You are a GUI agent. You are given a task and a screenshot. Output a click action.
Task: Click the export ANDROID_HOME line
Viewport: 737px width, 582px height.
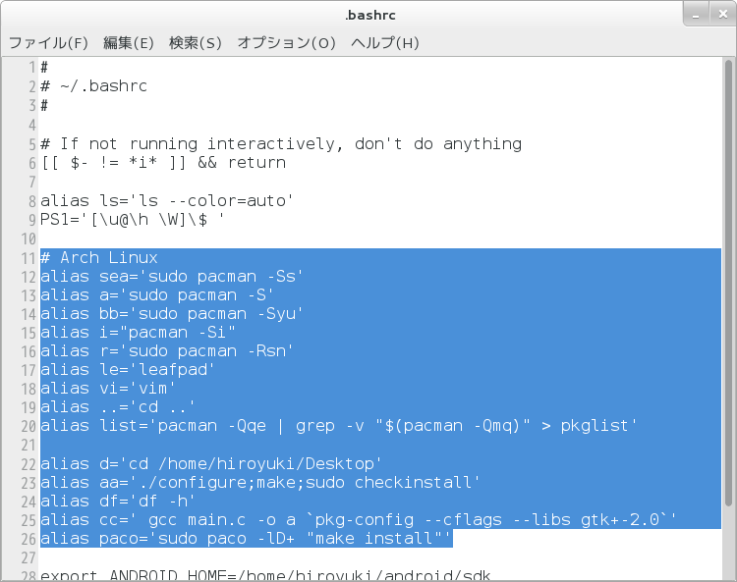click(x=265, y=575)
